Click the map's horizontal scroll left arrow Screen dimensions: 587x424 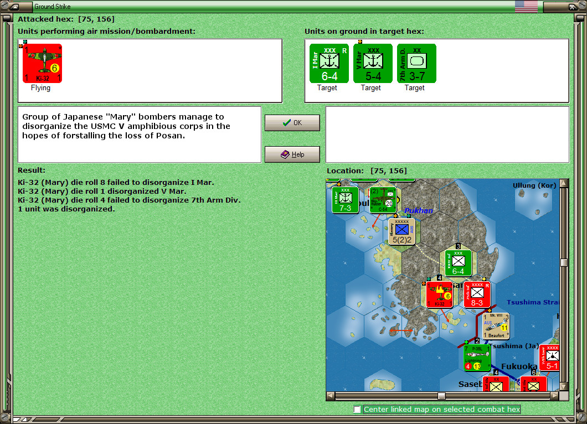331,396
